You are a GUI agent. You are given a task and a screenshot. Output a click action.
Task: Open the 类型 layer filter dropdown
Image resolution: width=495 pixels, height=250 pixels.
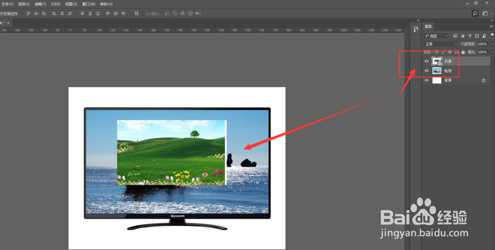[x=436, y=36]
